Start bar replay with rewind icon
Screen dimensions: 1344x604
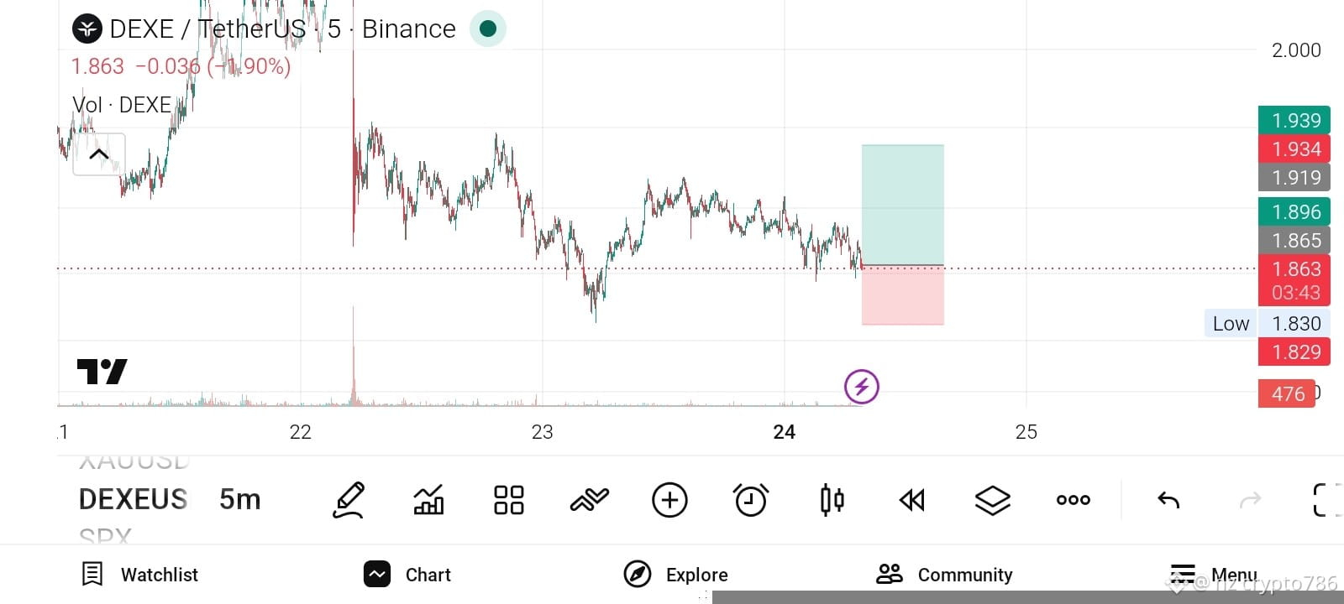click(911, 500)
